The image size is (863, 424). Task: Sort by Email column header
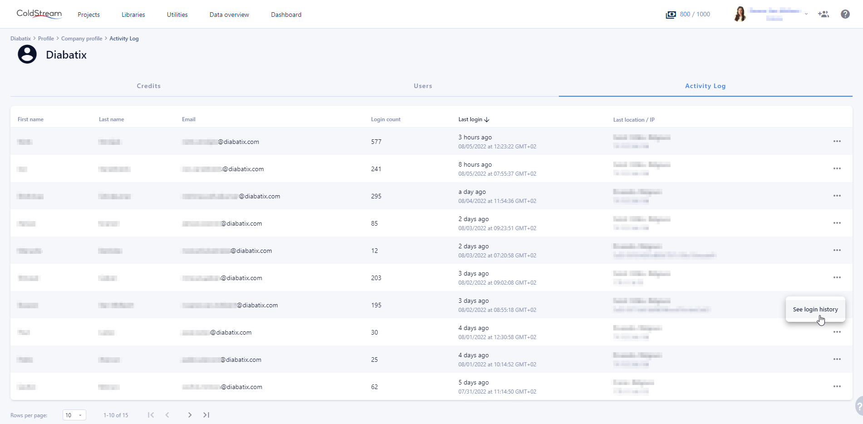click(x=188, y=119)
